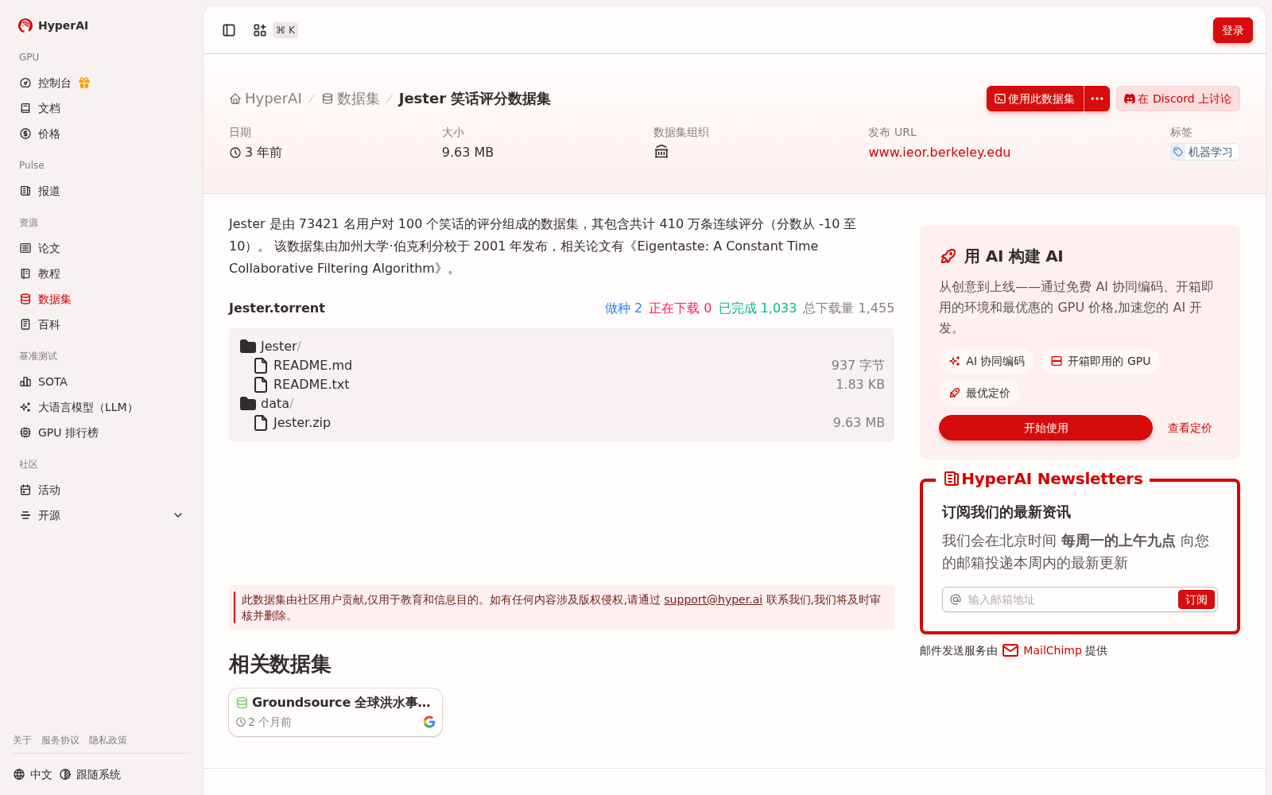Click the Jester.zip file icon
The width and height of the screenshot is (1272, 795).
click(260, 422)
